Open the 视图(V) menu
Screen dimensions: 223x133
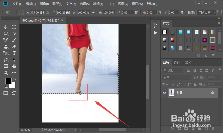pos(123,4)
